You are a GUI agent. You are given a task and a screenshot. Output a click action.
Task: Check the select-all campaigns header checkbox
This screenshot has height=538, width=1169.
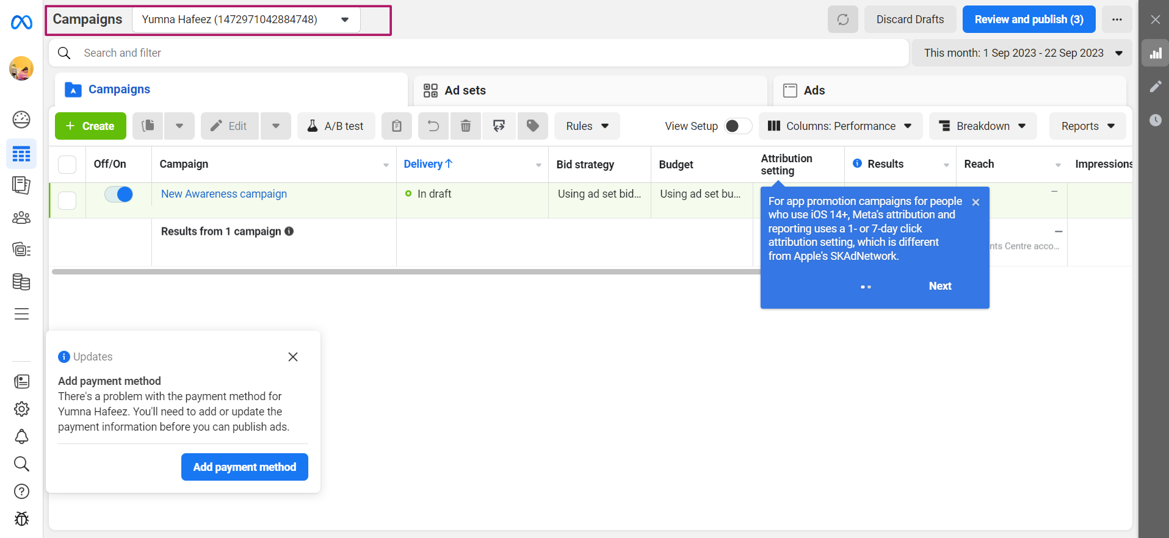(x=67, y=165)
